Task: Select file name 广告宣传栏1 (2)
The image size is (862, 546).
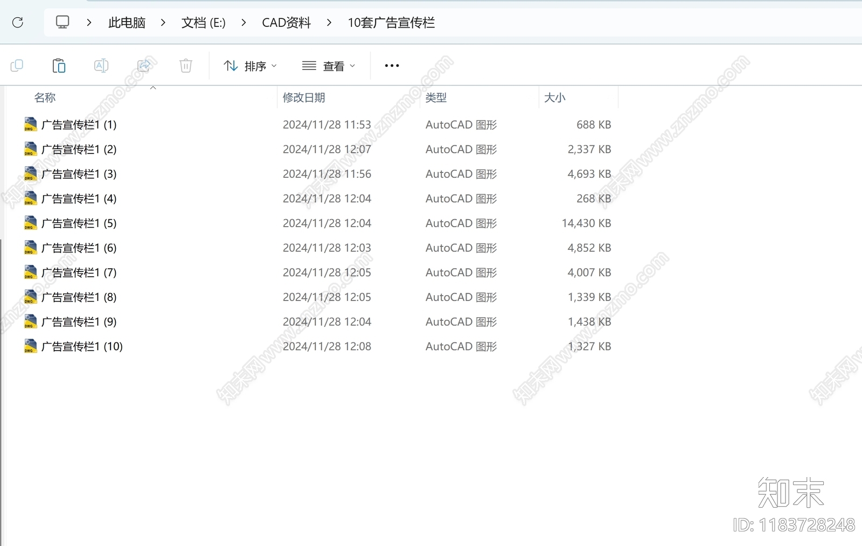Action: coord(79,150)
